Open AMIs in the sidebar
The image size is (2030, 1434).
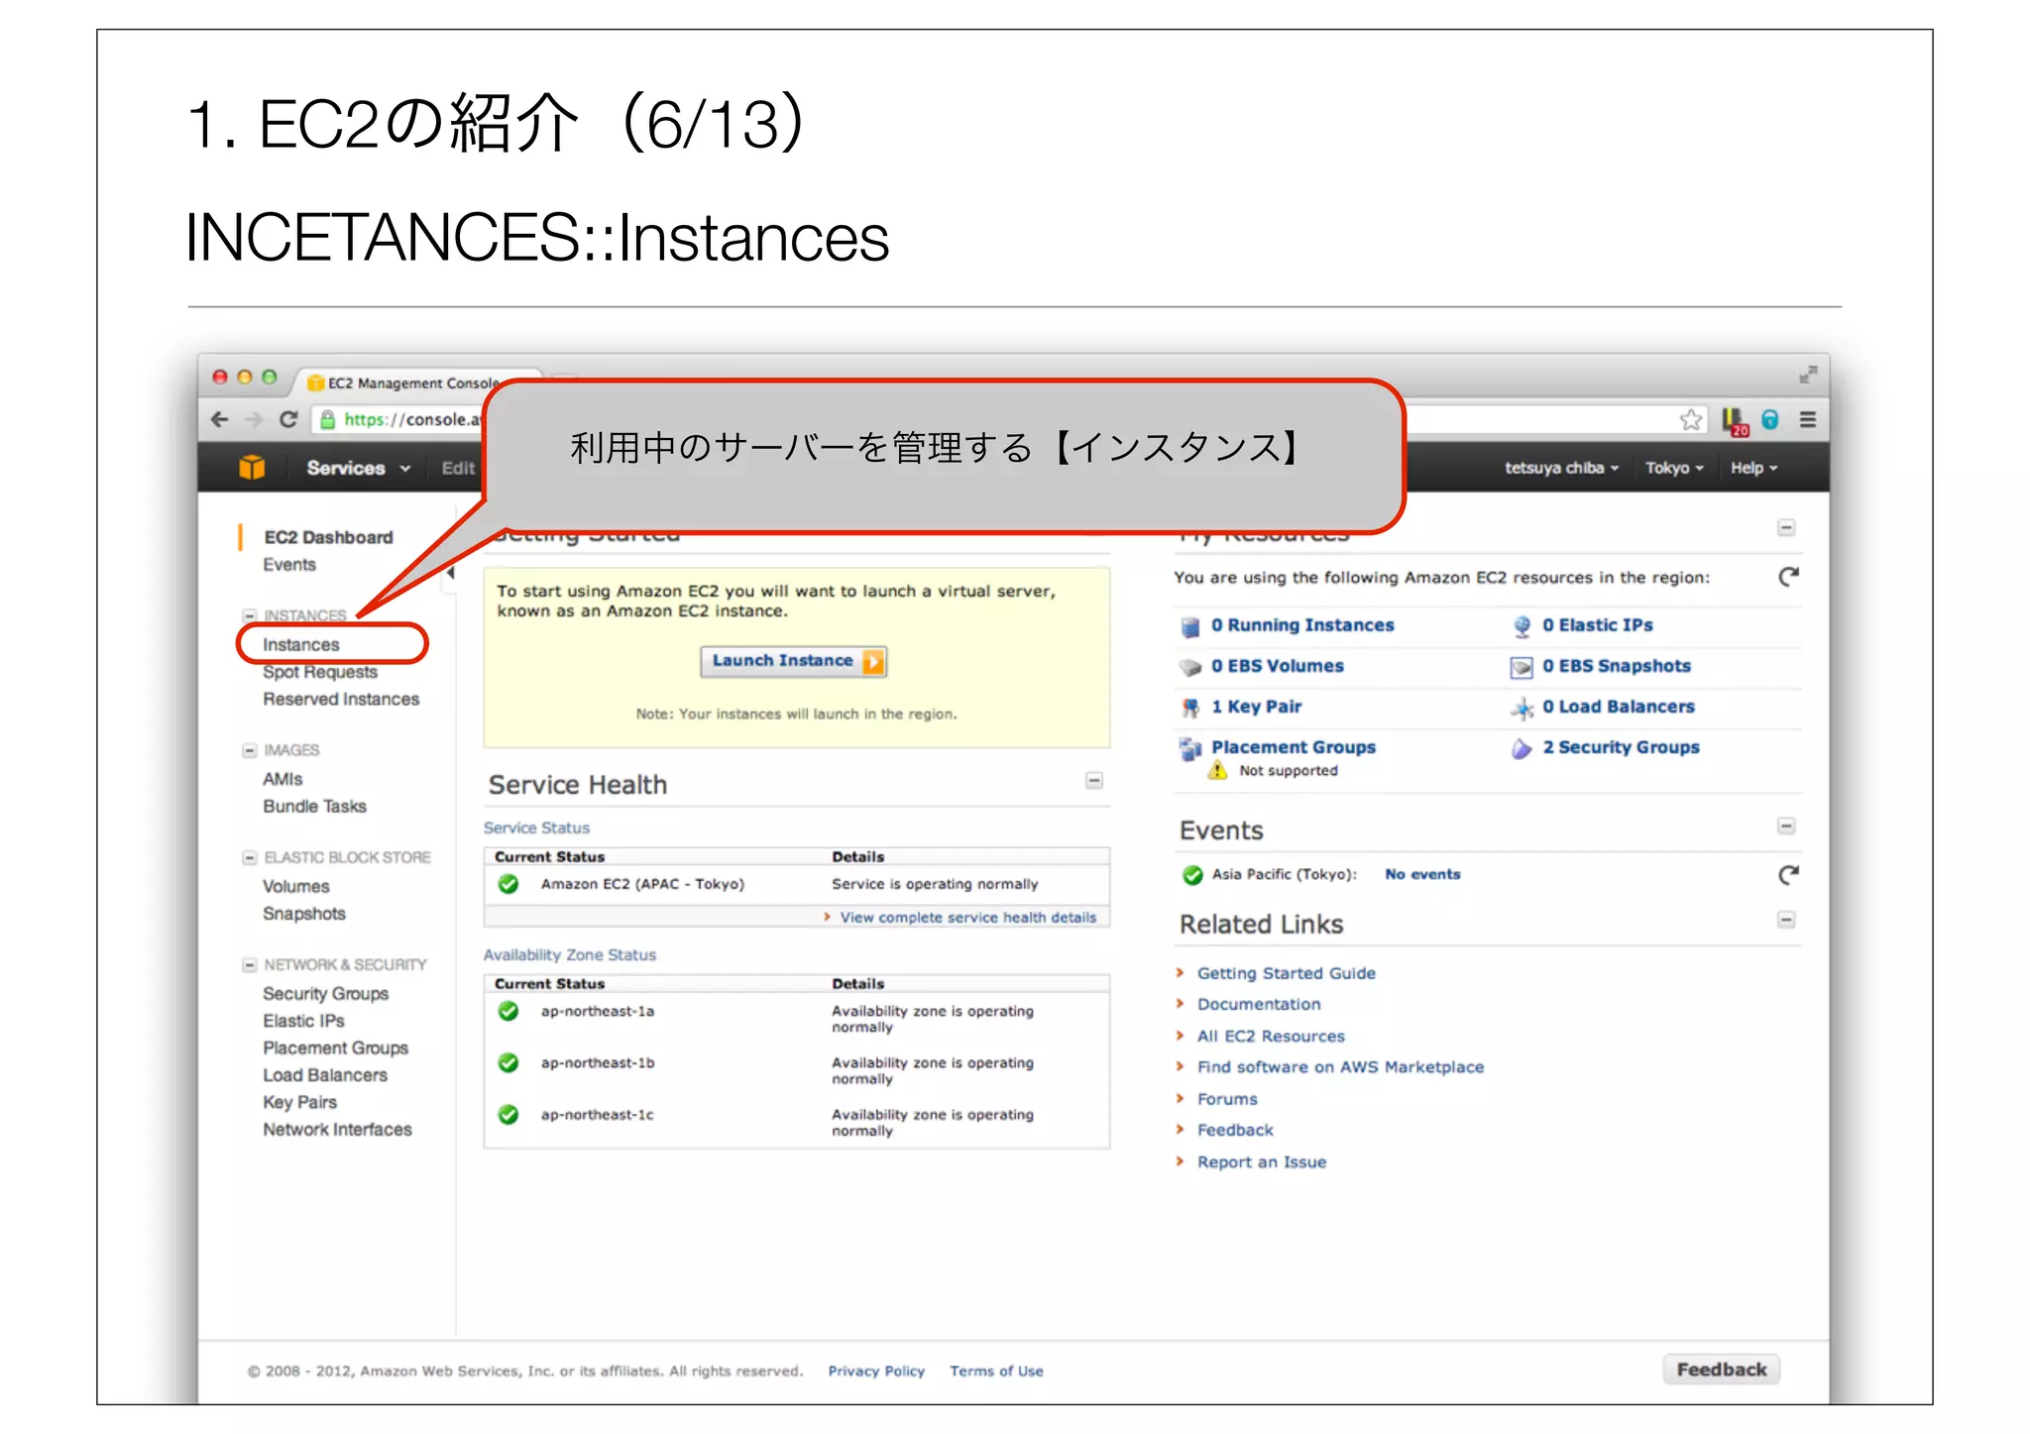tap(282, 780)
